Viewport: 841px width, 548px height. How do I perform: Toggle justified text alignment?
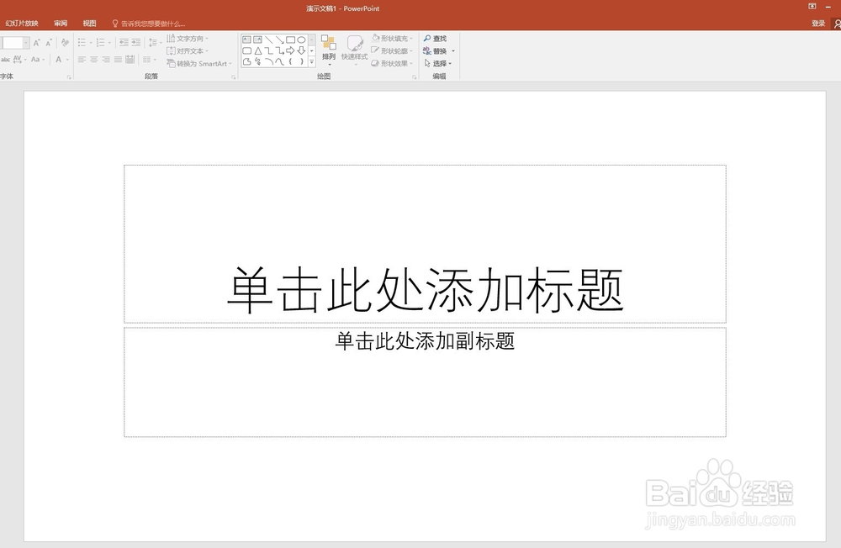(x=118, y=59)
